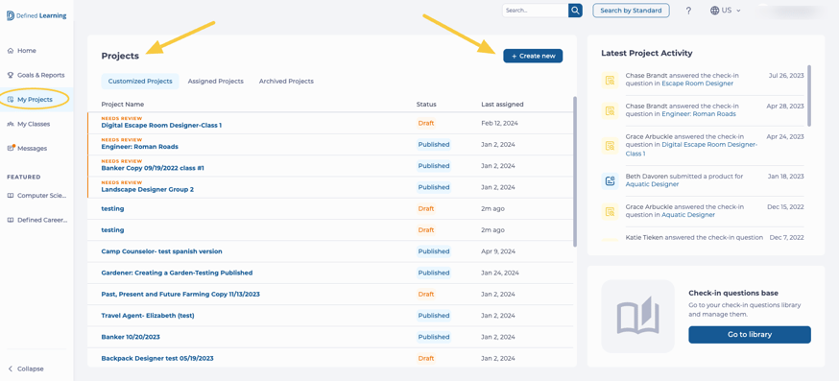Open Past, Present and Future Farming Copy
This screenshot has height=381, width=839.
tap(180, 295)
